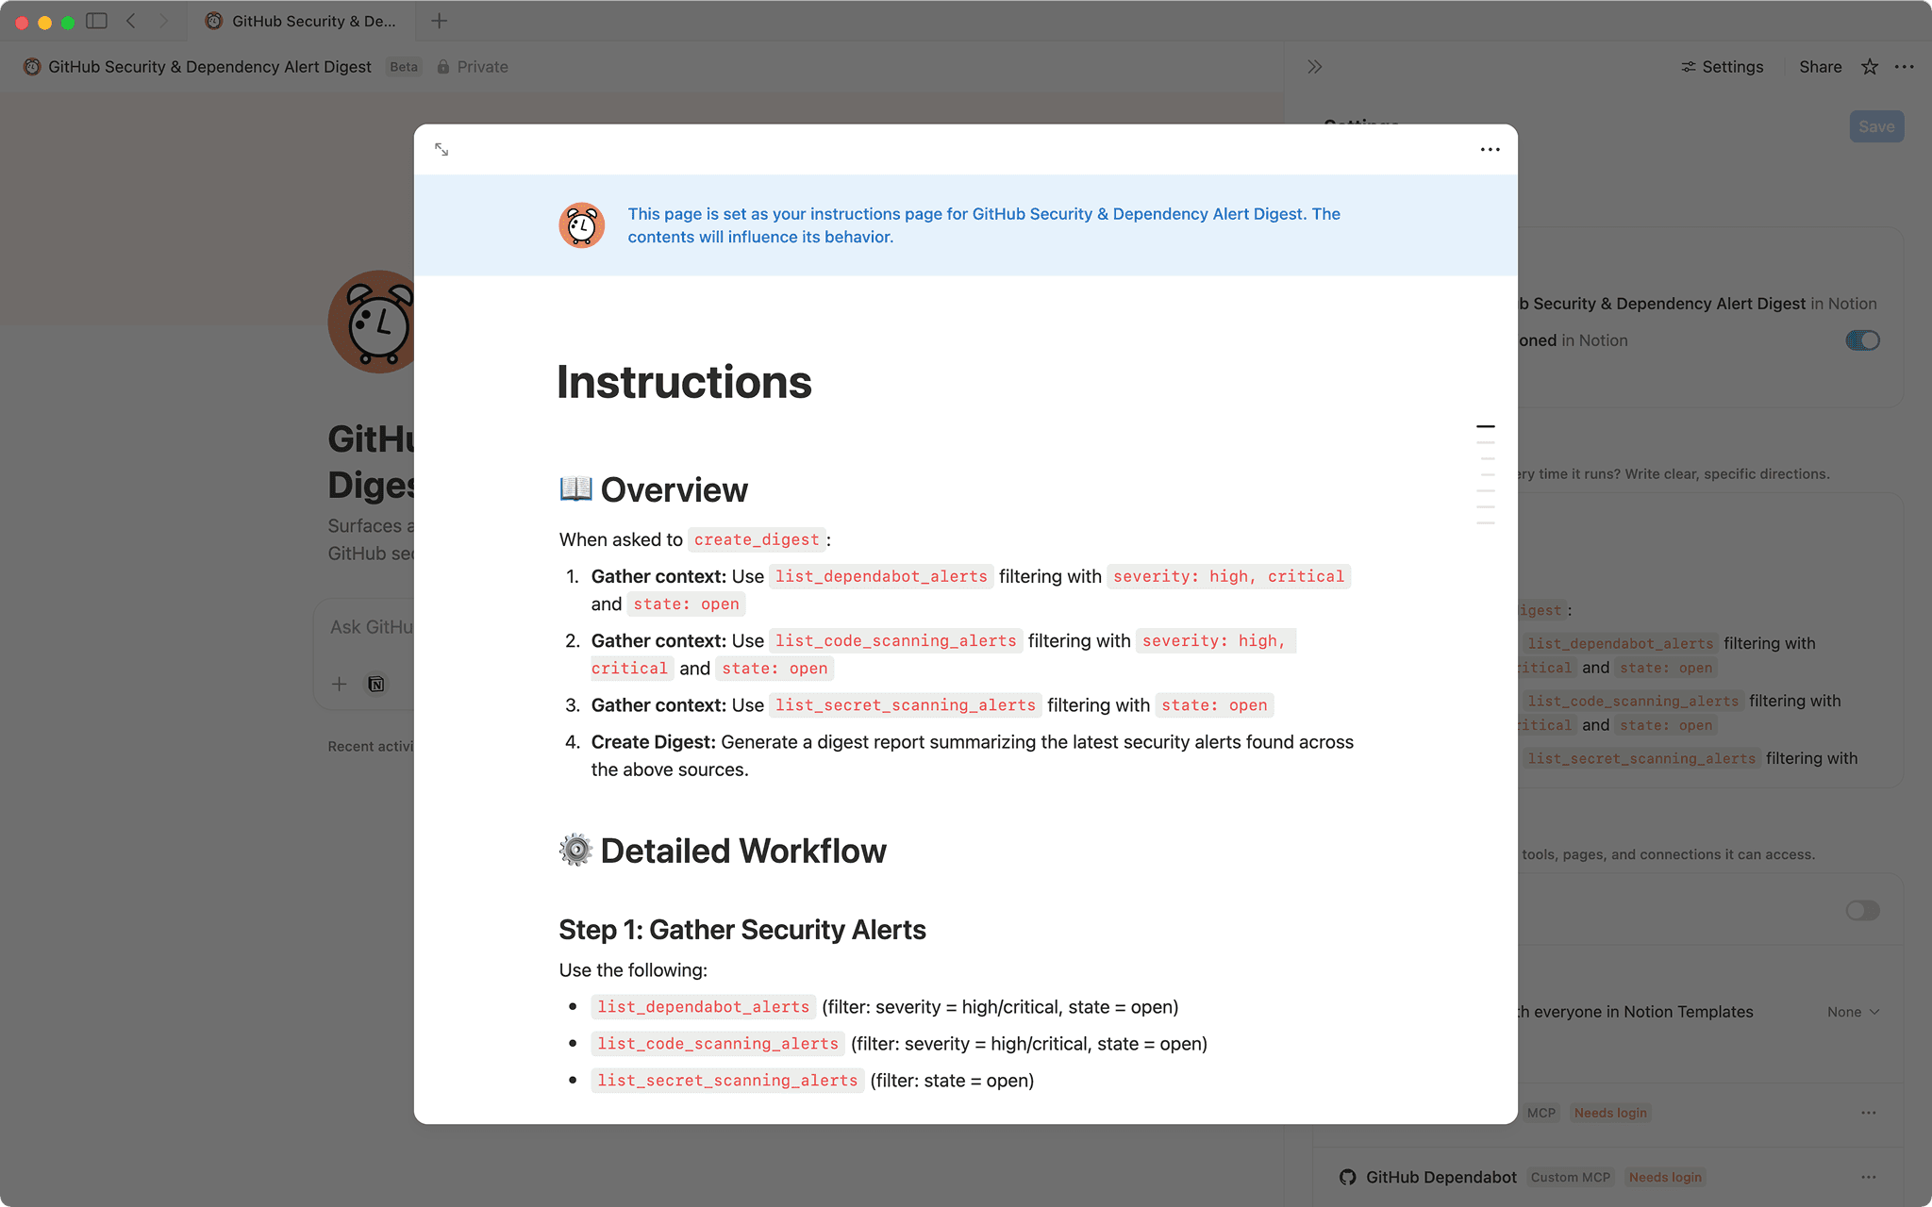Click the list_dependabot_alerts bullet under Step 1

[x=704, y=1007]
